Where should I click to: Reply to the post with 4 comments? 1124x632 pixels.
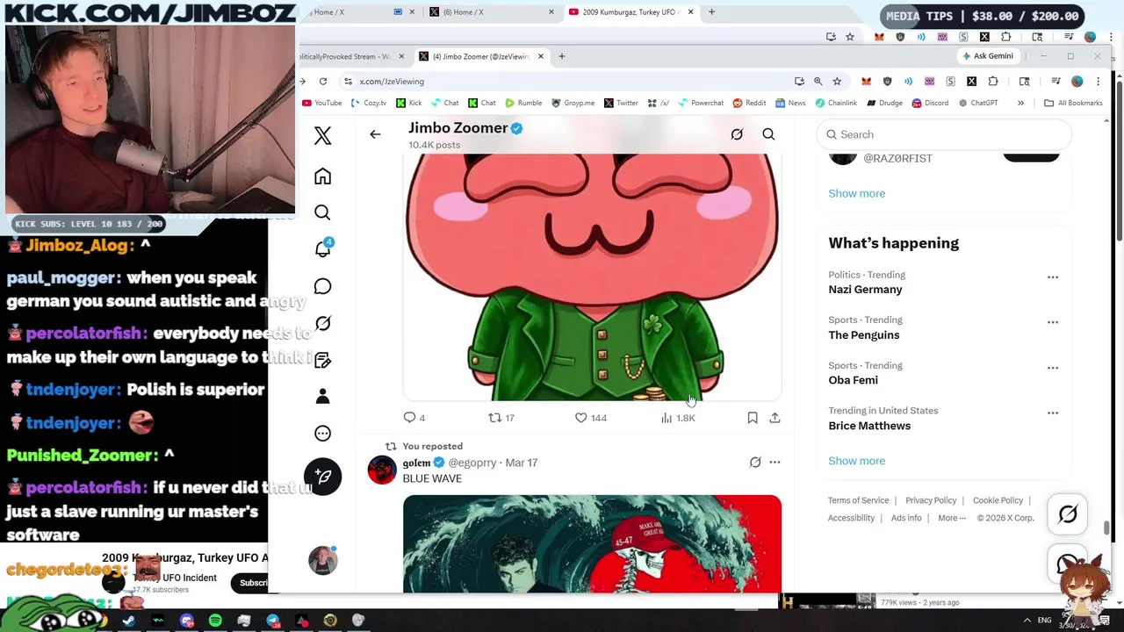click(x=414, y=418)
